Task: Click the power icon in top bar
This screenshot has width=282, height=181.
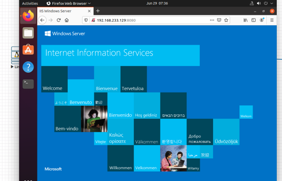Action: pyautogui.click(x=265, y=3)
